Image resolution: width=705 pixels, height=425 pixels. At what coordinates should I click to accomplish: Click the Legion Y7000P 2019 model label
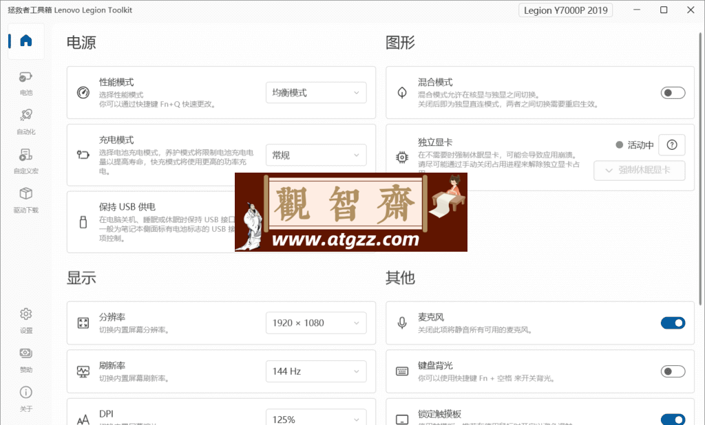click(566, 10)
